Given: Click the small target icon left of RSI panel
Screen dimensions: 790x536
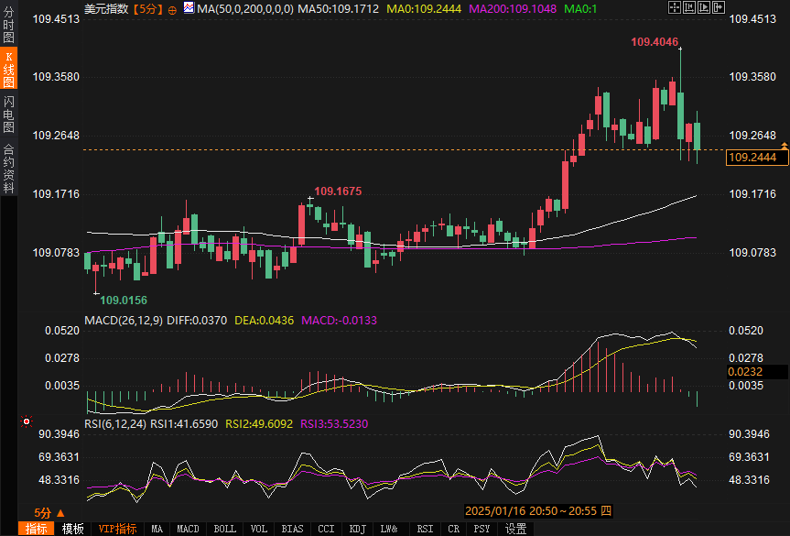Looking at the screenshot, I should (26, 421).
